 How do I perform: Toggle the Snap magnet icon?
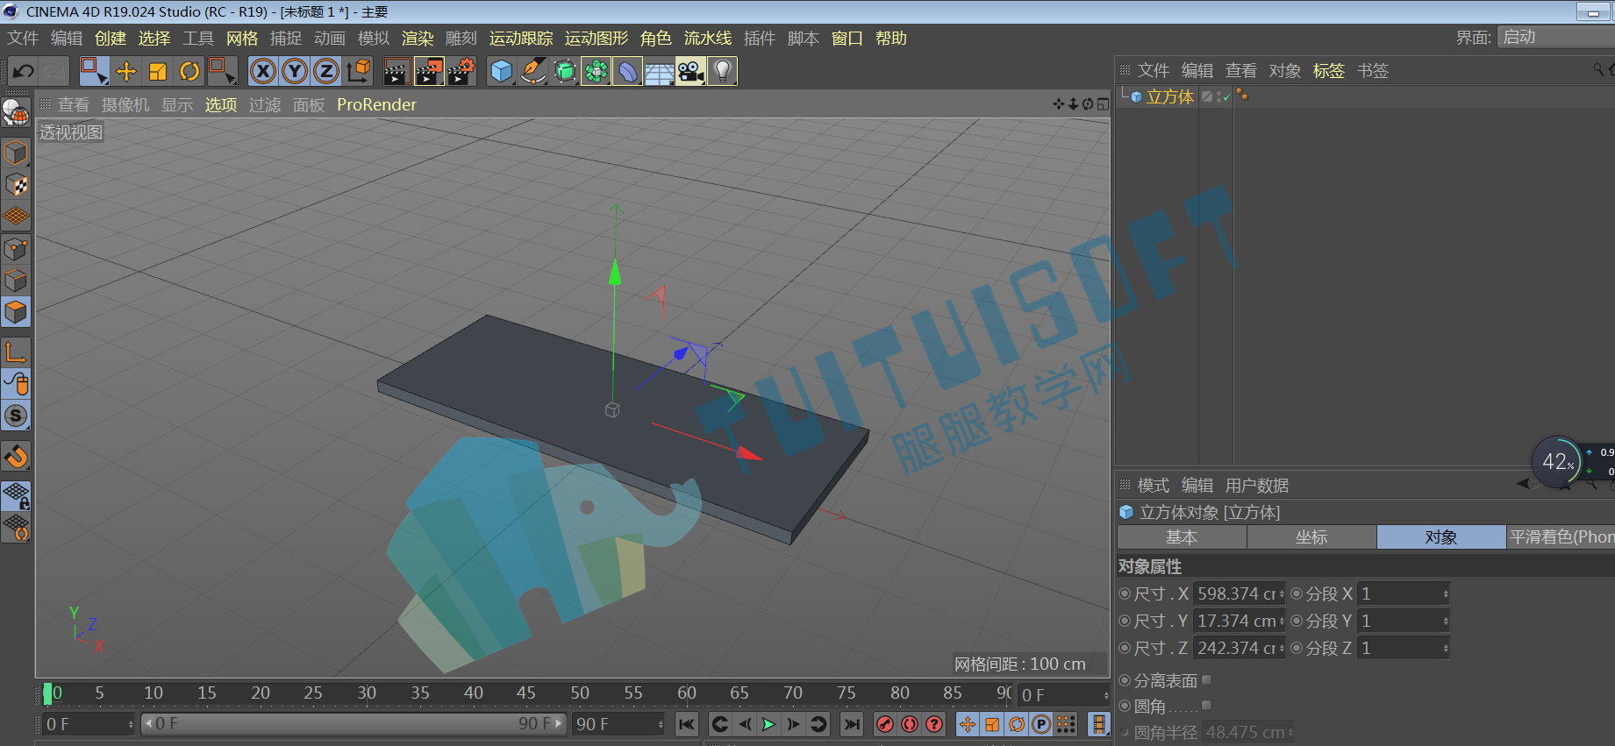point(16,457)
